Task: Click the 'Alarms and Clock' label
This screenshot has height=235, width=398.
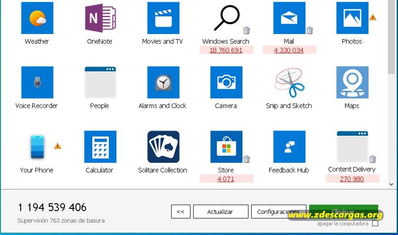Action: pos(162,106)
